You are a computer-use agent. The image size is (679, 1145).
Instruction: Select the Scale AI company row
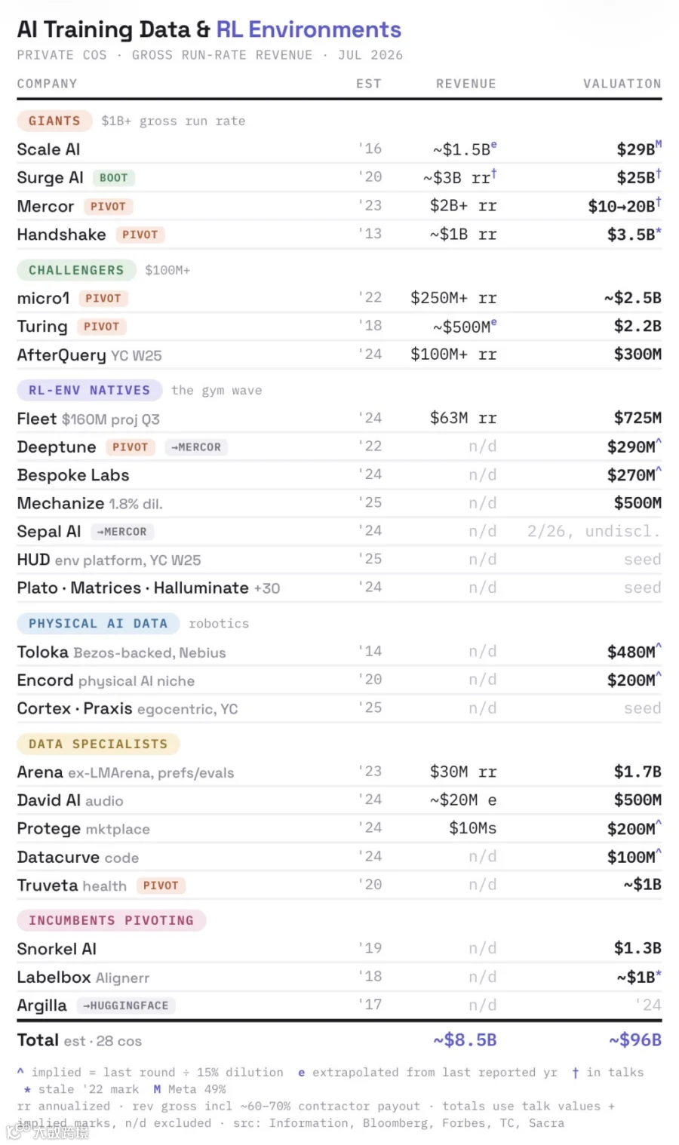pos(339,149)
